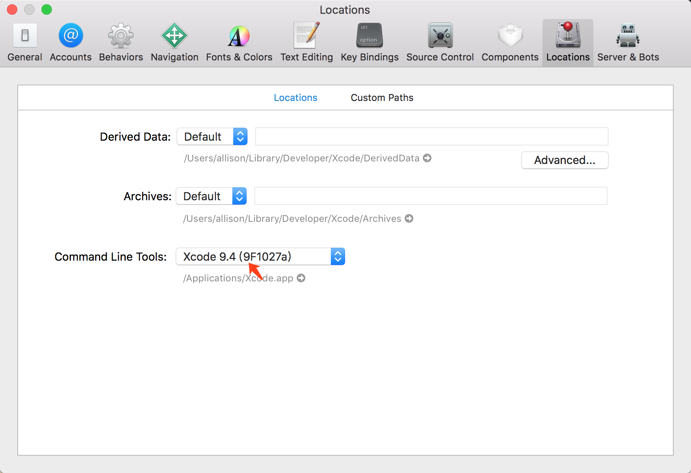
Task: Click the Advanced... button
Action: pos(565,160)
